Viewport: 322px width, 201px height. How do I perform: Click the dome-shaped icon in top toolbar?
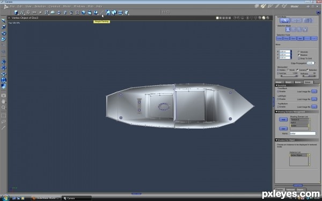coord(53,12)
